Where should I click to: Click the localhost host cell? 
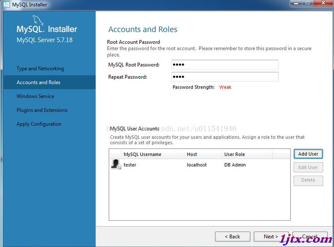(196, 165)
